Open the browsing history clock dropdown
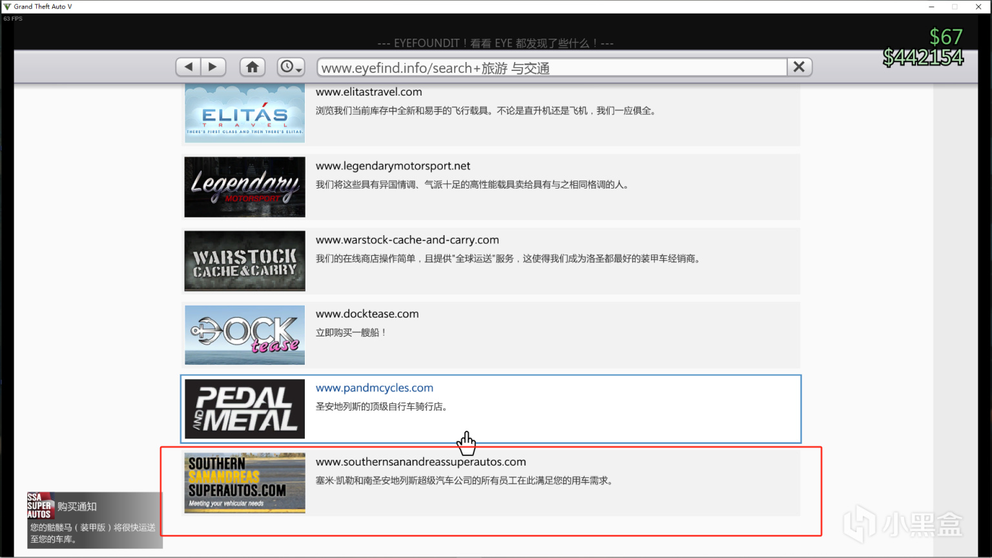The width and height of the screenshot is (992, 558). 291,67
